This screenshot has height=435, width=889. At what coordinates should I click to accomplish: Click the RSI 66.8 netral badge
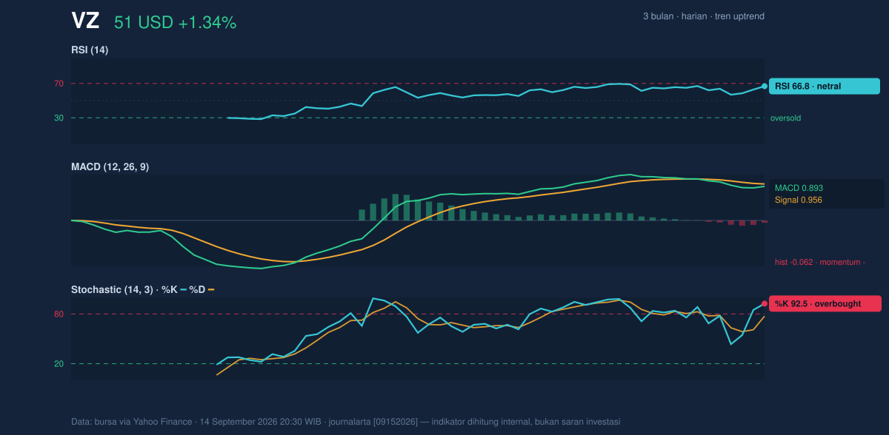[825, 86]
